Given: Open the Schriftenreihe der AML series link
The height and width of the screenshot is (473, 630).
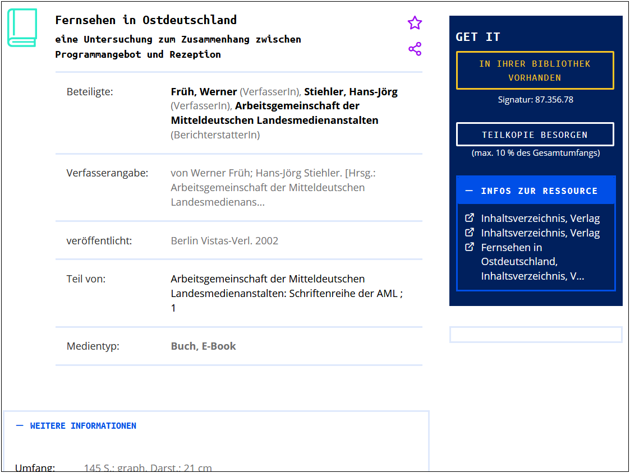Looking at the screenshot, I should (287, 294).
